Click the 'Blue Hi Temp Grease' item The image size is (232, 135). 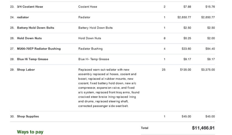pos(33,59)
